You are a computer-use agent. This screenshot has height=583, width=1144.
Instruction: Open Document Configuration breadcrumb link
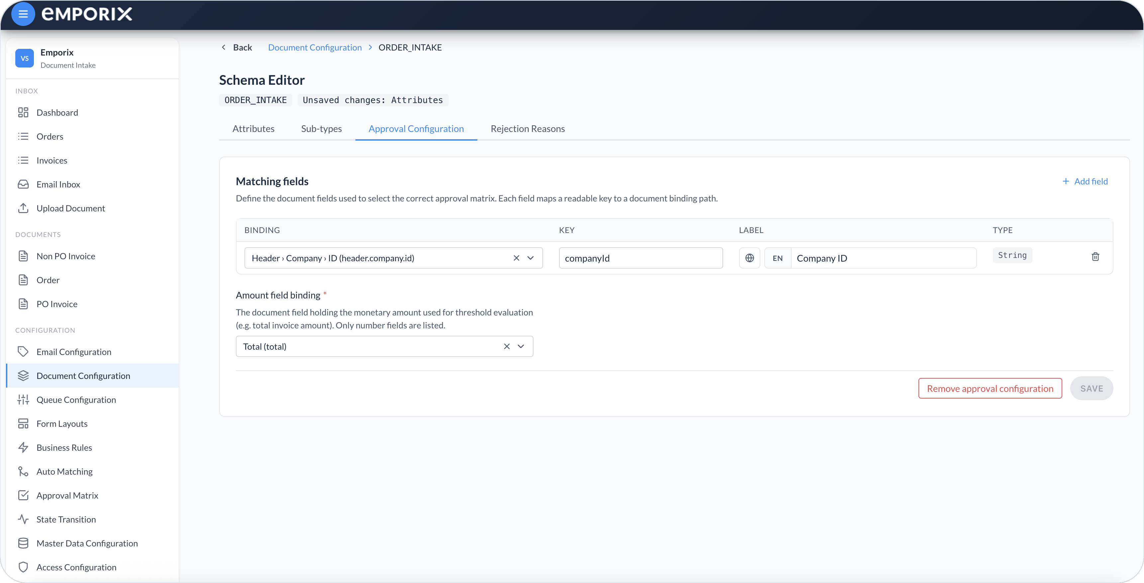pos(315,47)
